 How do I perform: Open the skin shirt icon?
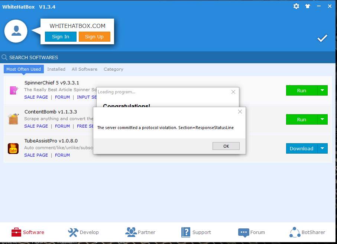click(307, 6)
